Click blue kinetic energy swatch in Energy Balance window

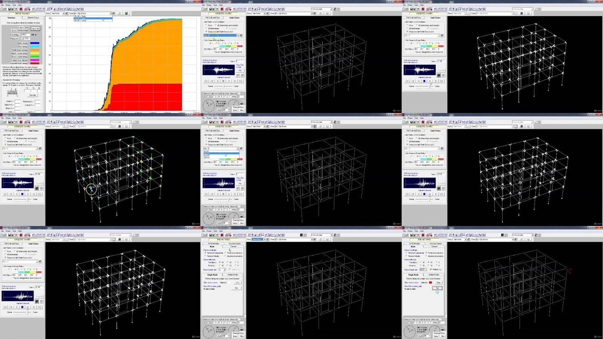coord(35,43)
